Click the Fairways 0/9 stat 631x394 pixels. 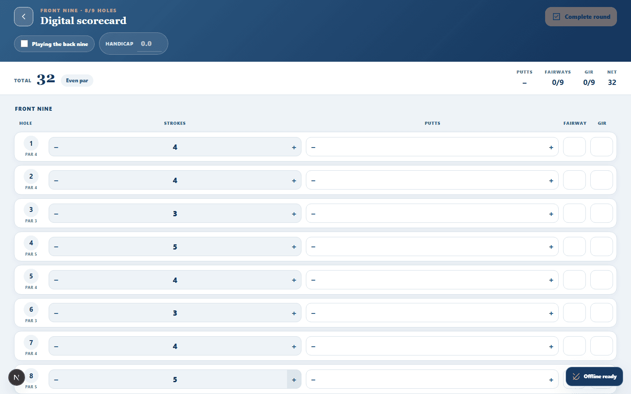point(558,78)
